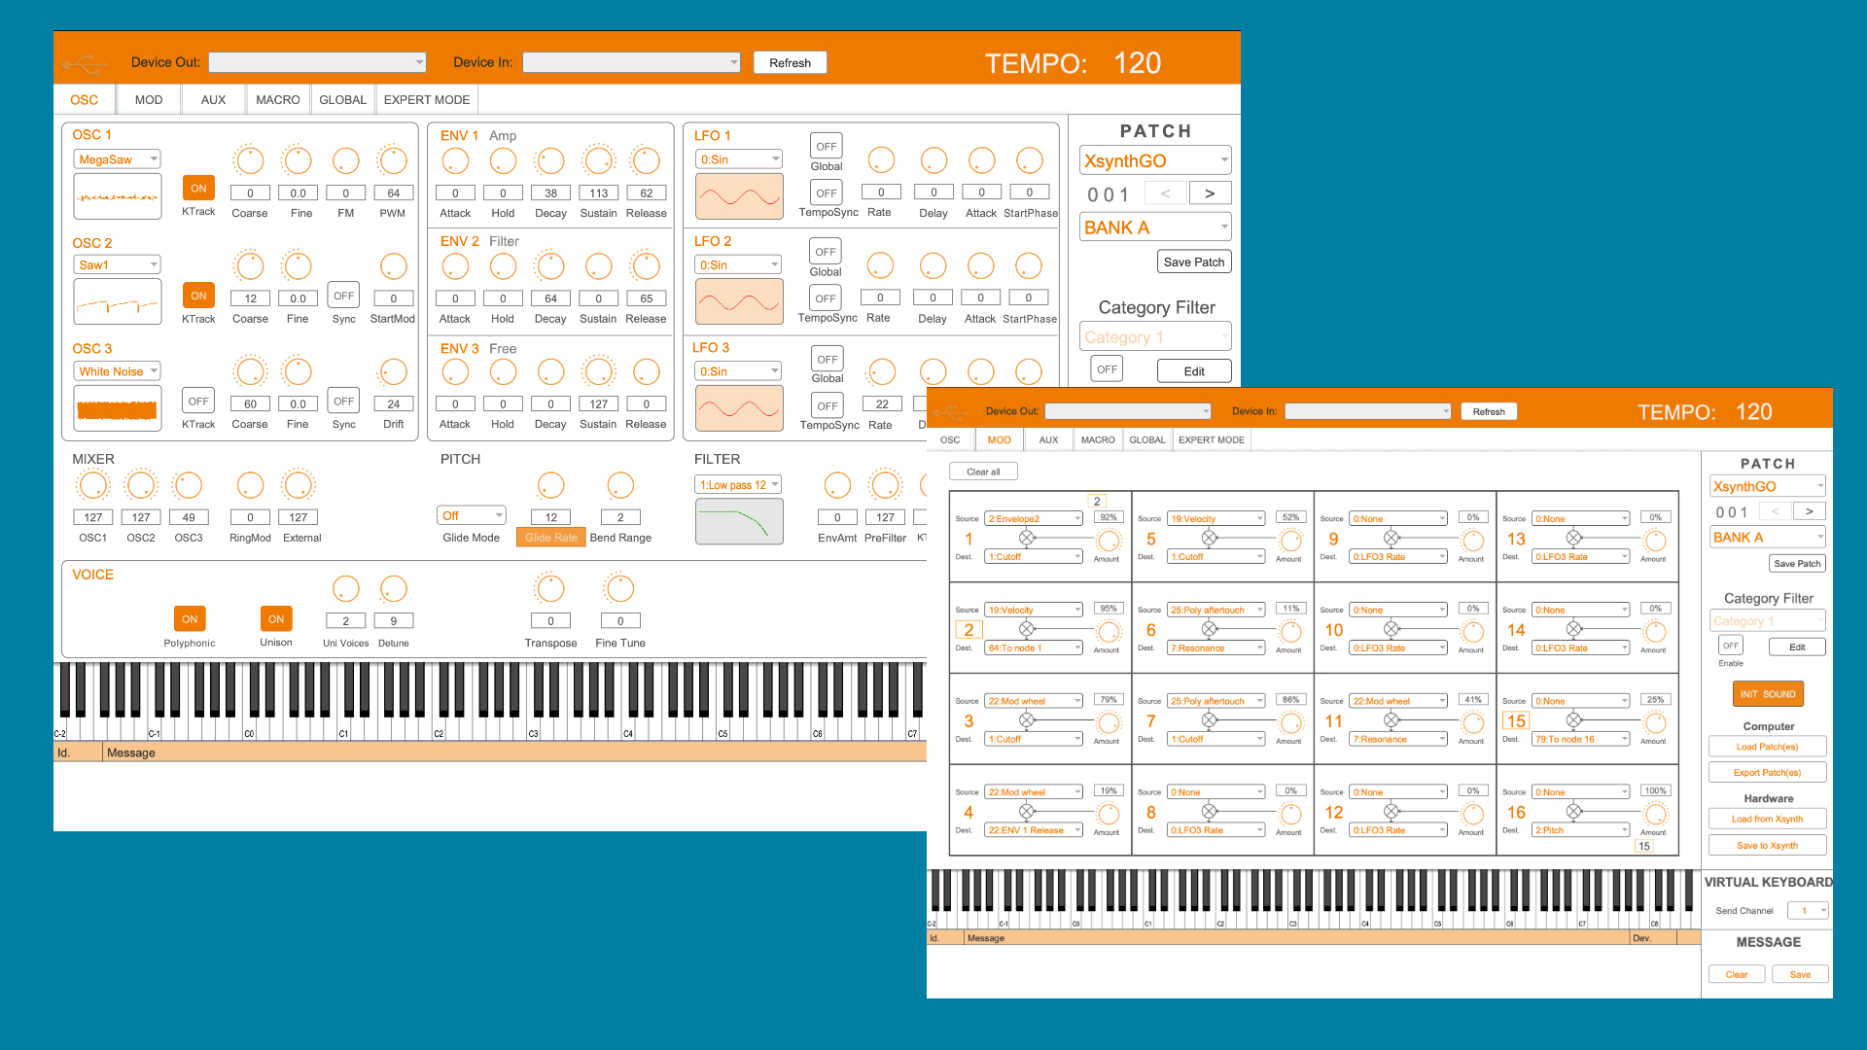This screenshot has width=1867, height=1050.
Task: Click the LFO 1 sine wave display
Action: tap(739, 197)
